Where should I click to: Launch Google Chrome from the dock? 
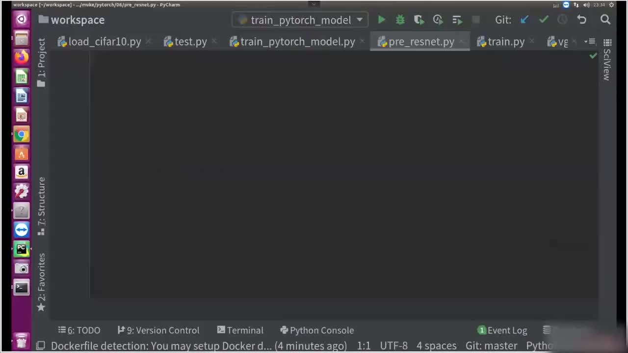pyautogui.click(x=21, y=134)
